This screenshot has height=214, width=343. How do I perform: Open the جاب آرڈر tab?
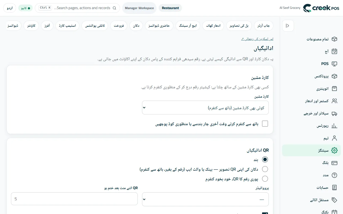(264, 26)
